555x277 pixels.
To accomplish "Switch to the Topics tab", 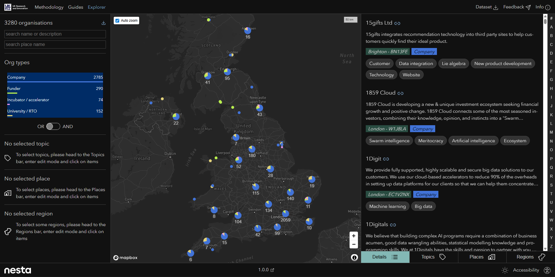I will coord(433,257).
